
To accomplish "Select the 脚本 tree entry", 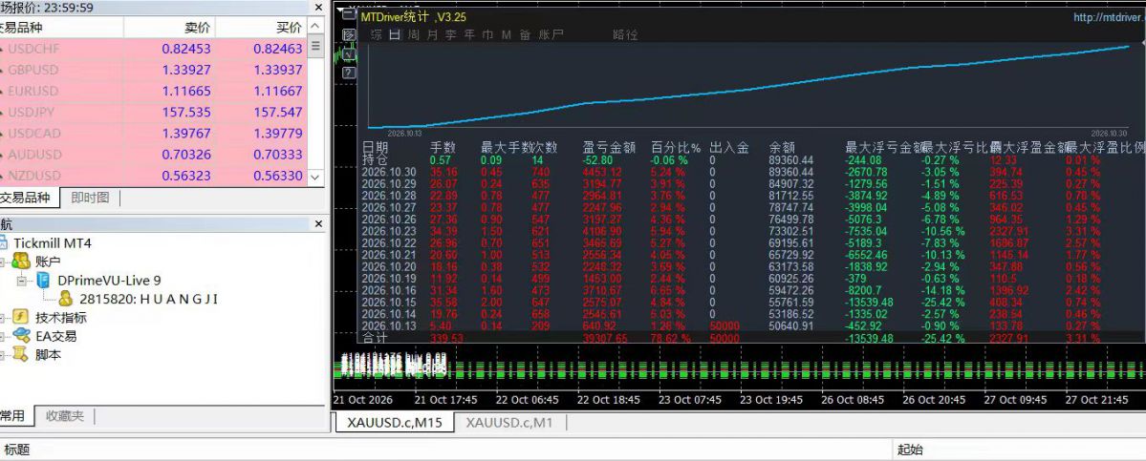I will tap(48, 355).
